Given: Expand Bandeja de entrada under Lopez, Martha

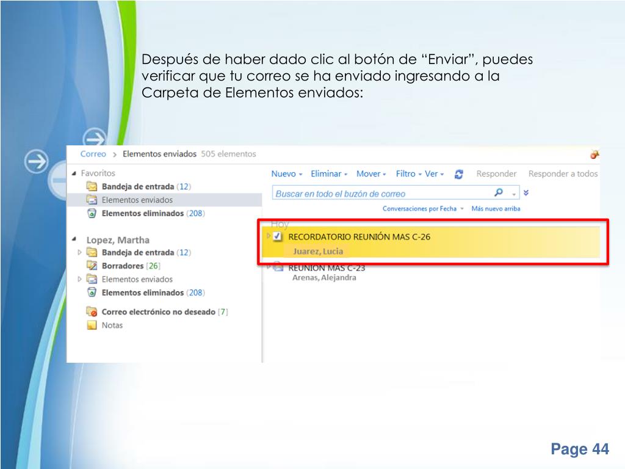Looking at the screenshot, I should 79,252.
